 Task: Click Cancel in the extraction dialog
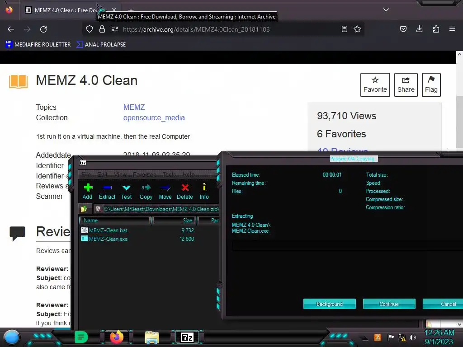coord(443,304)
